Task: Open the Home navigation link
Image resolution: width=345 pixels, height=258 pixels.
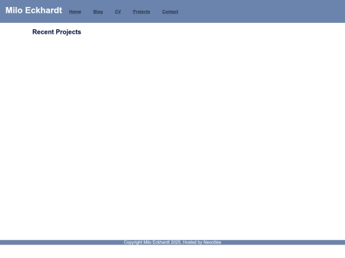Action: point(75,12)
